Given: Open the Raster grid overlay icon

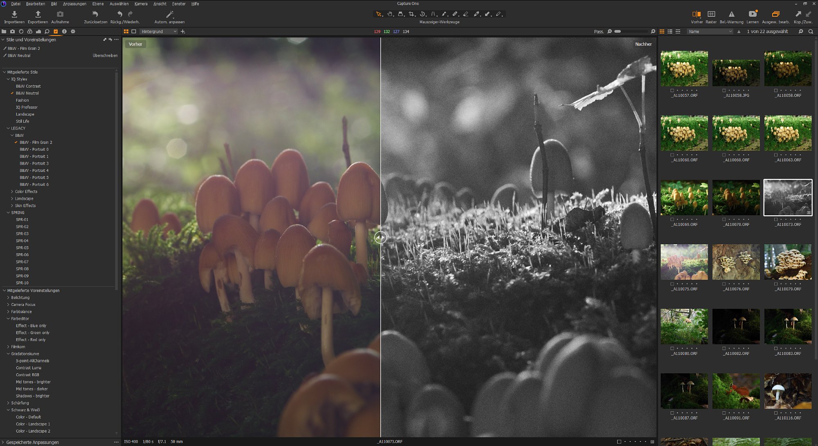Looking at the screenshot, I should tap(711, 14).
